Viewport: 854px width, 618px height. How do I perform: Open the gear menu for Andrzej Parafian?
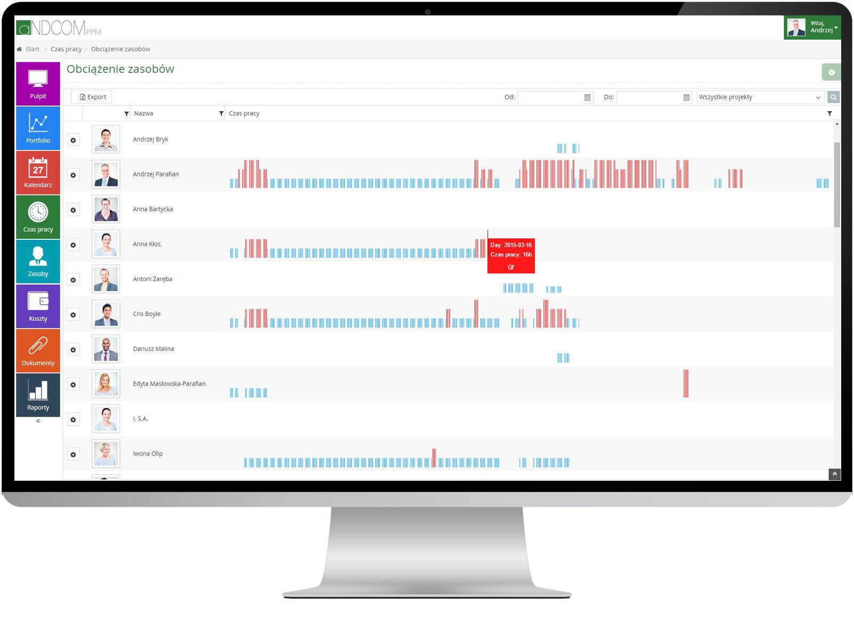73,175
